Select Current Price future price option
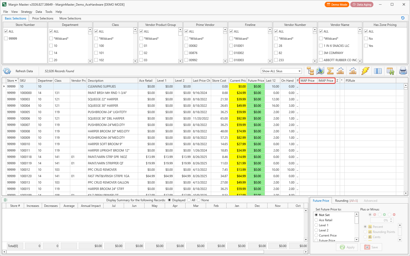 [x=316, y=236]
